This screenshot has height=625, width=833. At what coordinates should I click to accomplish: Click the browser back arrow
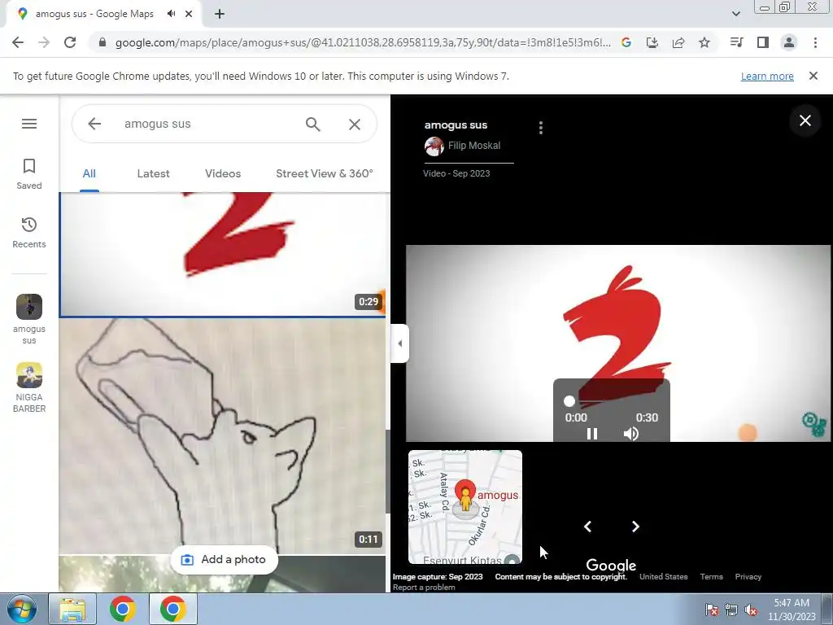(18, 42)
